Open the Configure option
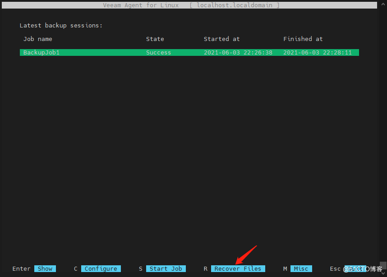This screenshot has width=387, height=277. click(101, 268)
